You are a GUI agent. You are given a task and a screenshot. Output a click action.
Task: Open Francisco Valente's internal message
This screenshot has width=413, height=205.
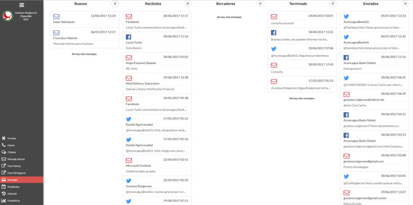(84, 38)
